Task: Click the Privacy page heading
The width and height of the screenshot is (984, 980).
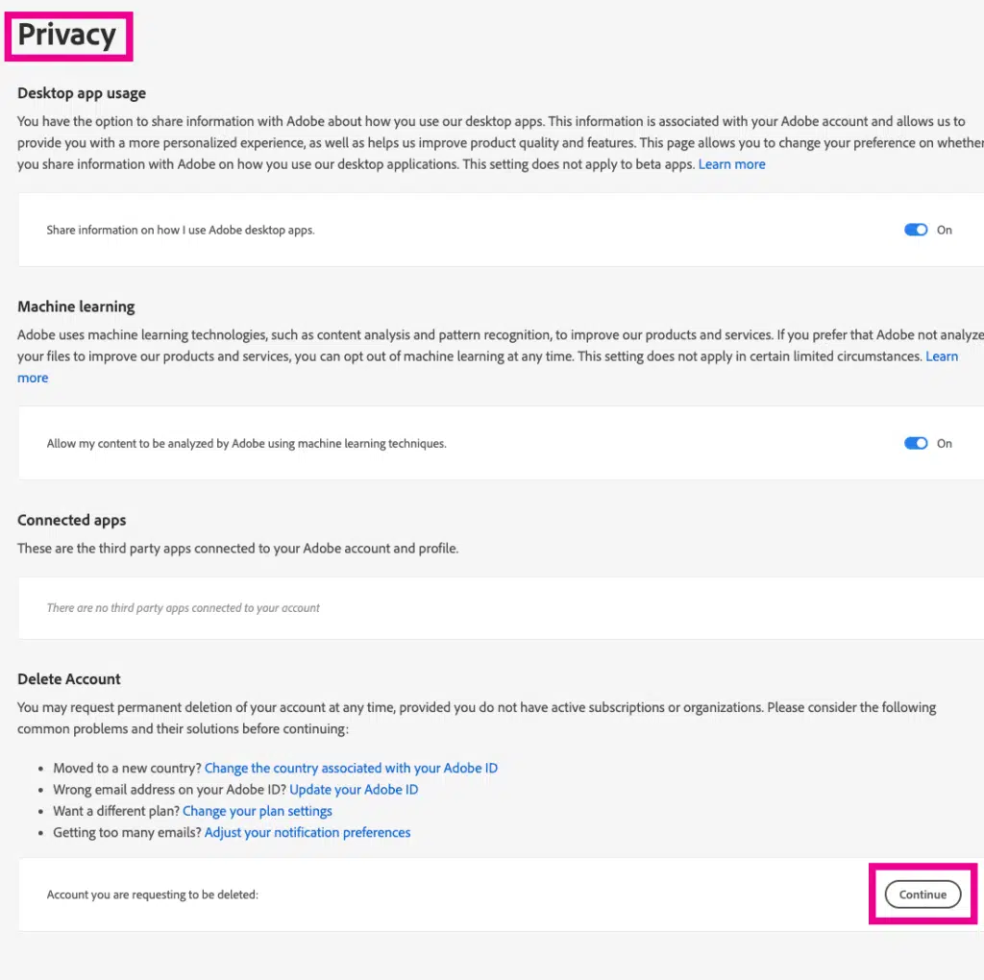Action: tap(67, 36)
